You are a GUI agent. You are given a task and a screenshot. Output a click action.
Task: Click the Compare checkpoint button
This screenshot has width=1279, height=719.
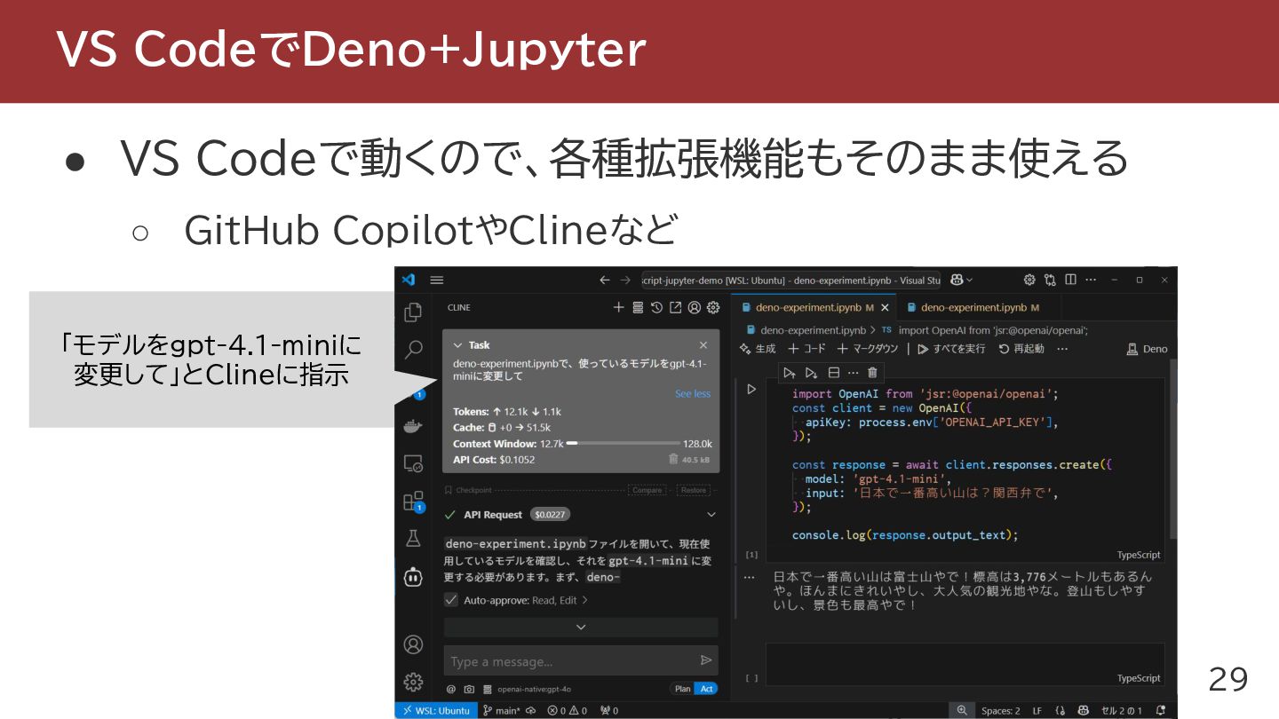647,490
